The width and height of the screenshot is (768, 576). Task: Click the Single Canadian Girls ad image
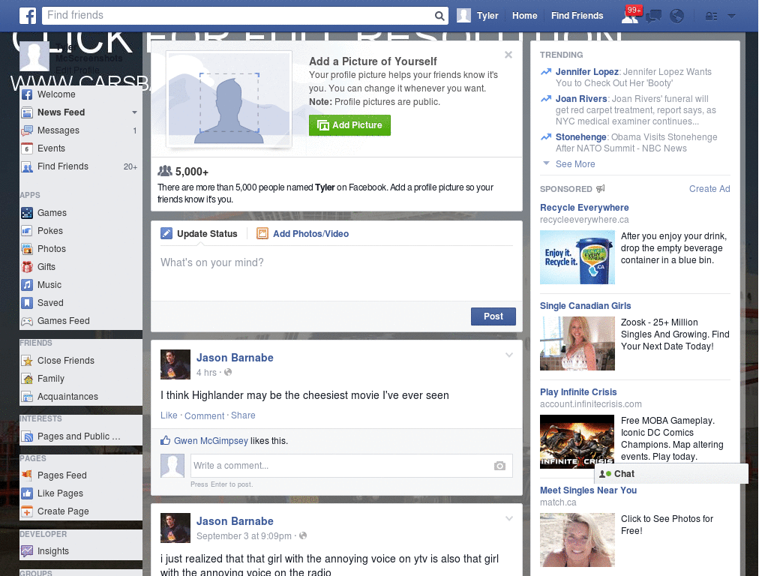(577, 343)
